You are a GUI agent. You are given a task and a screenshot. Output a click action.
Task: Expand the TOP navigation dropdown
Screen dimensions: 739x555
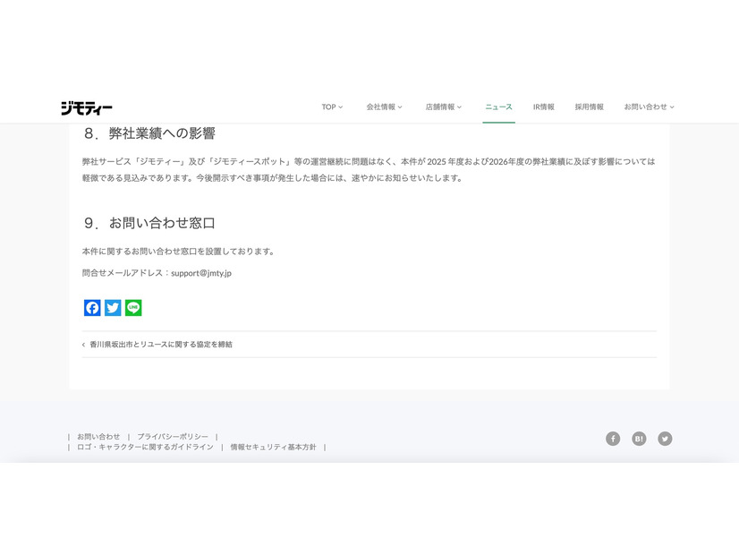[332, 107]
